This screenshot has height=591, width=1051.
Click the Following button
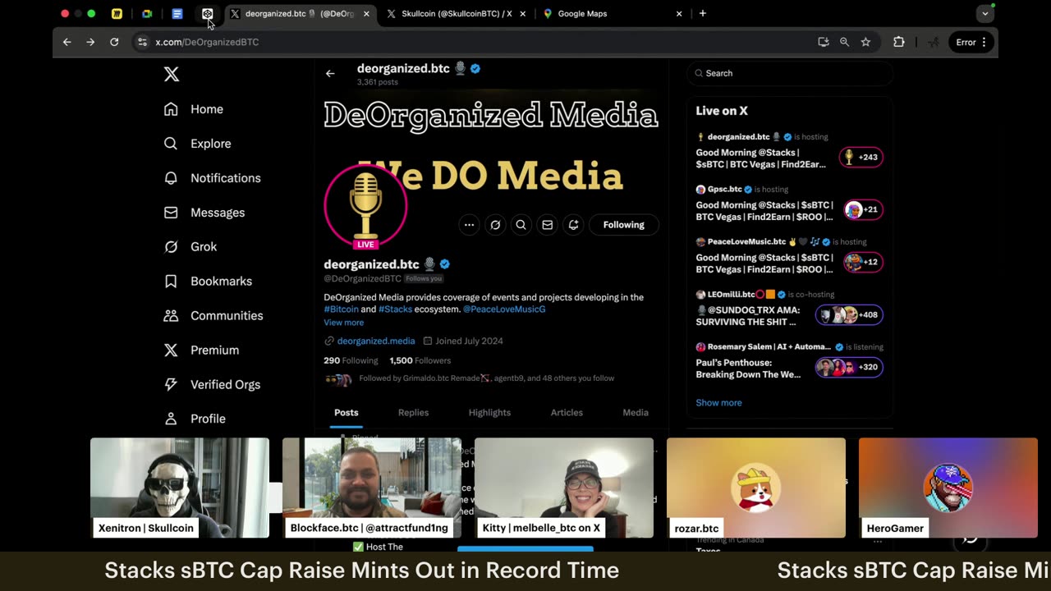click(624, 225)
